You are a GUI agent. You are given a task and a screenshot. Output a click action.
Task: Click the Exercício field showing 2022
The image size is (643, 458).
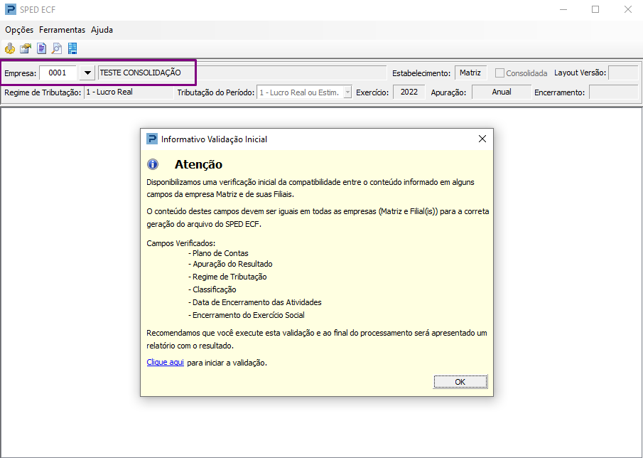point(409,92)
